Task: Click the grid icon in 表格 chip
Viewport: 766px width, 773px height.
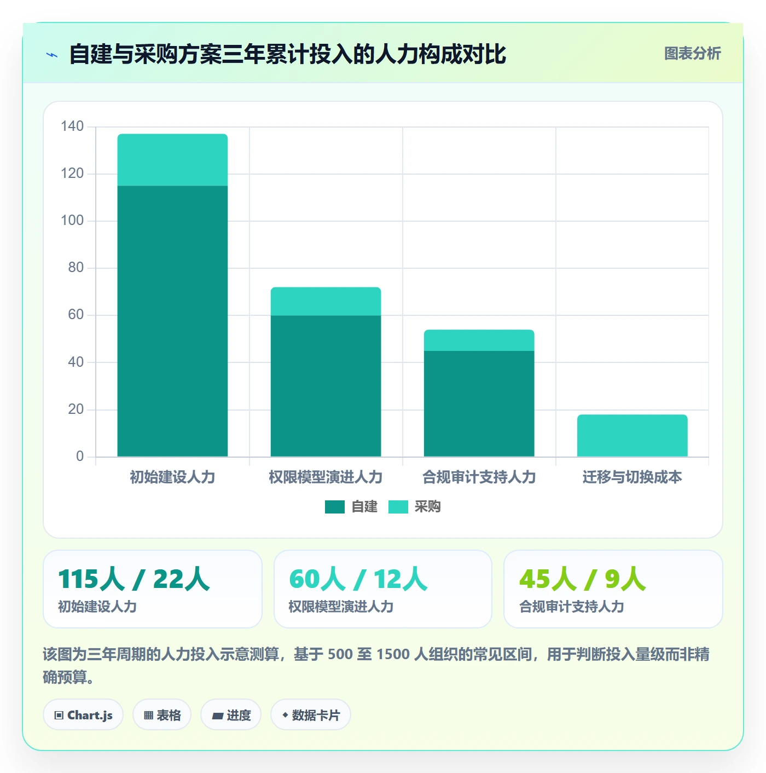Action: tap(148, 716)
